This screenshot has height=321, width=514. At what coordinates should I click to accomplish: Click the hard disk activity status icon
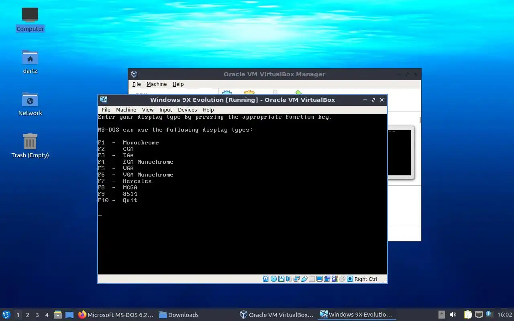coord(265,279)
